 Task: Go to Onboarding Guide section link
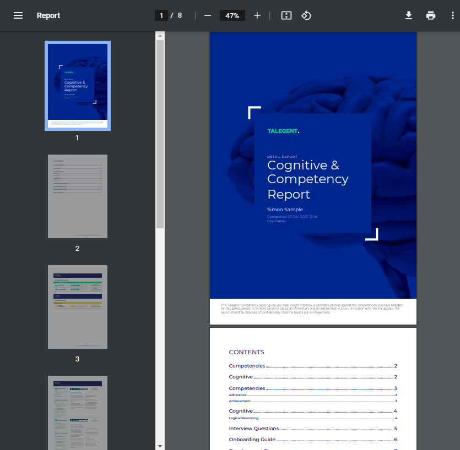(x=252, y=440)
